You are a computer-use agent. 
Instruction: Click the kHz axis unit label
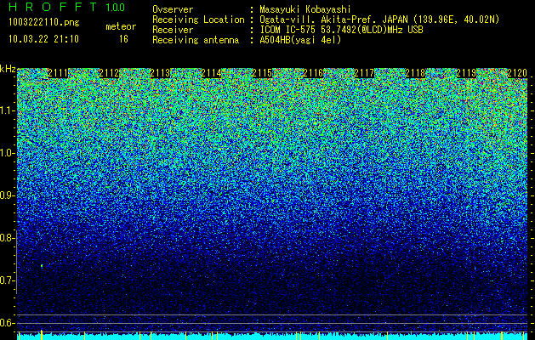click(8, 69)
